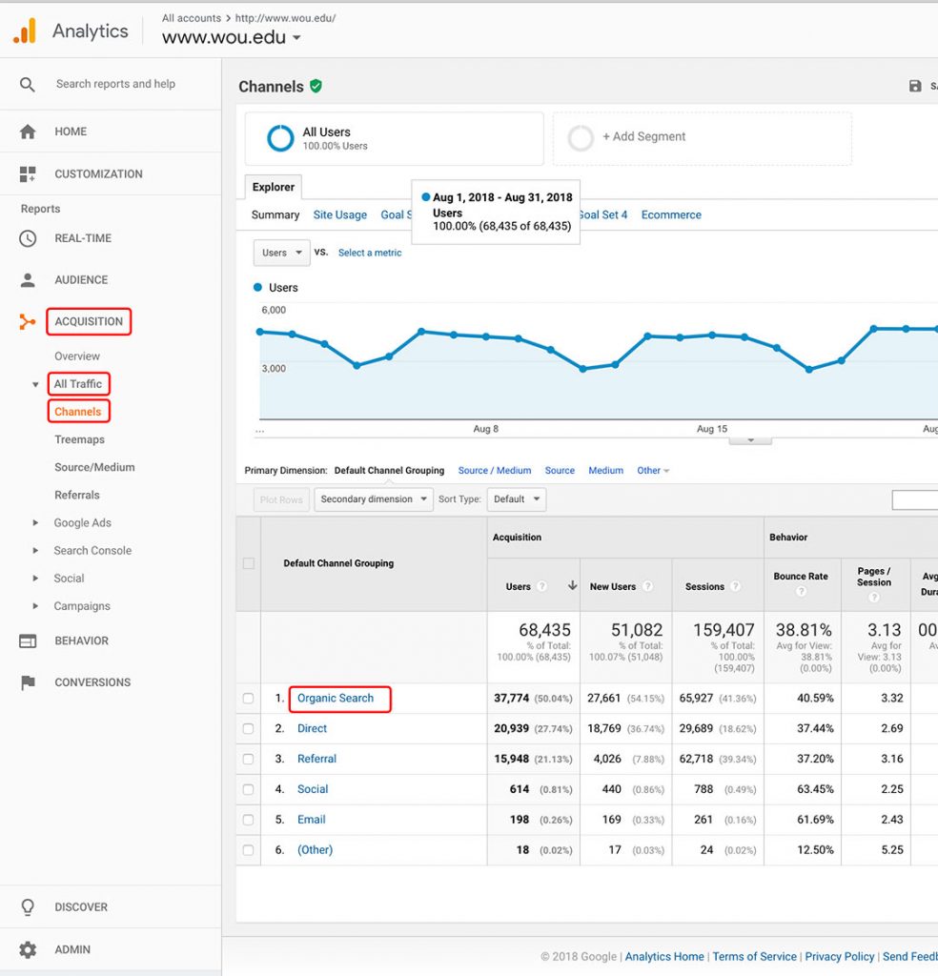This screenshot has width=938, height=976.
Task: Open the Treemaps report
Action: [80, 439]
